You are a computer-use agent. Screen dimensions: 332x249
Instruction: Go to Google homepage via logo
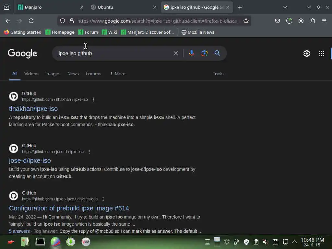(x=22, y=53)
